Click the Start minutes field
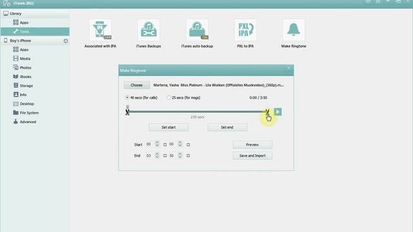This screenshot has height=232, width=413. tap(149, 144)
